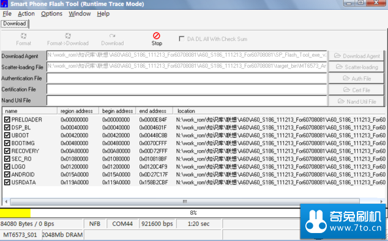Click the 'region address' column header

pos(78,111)
